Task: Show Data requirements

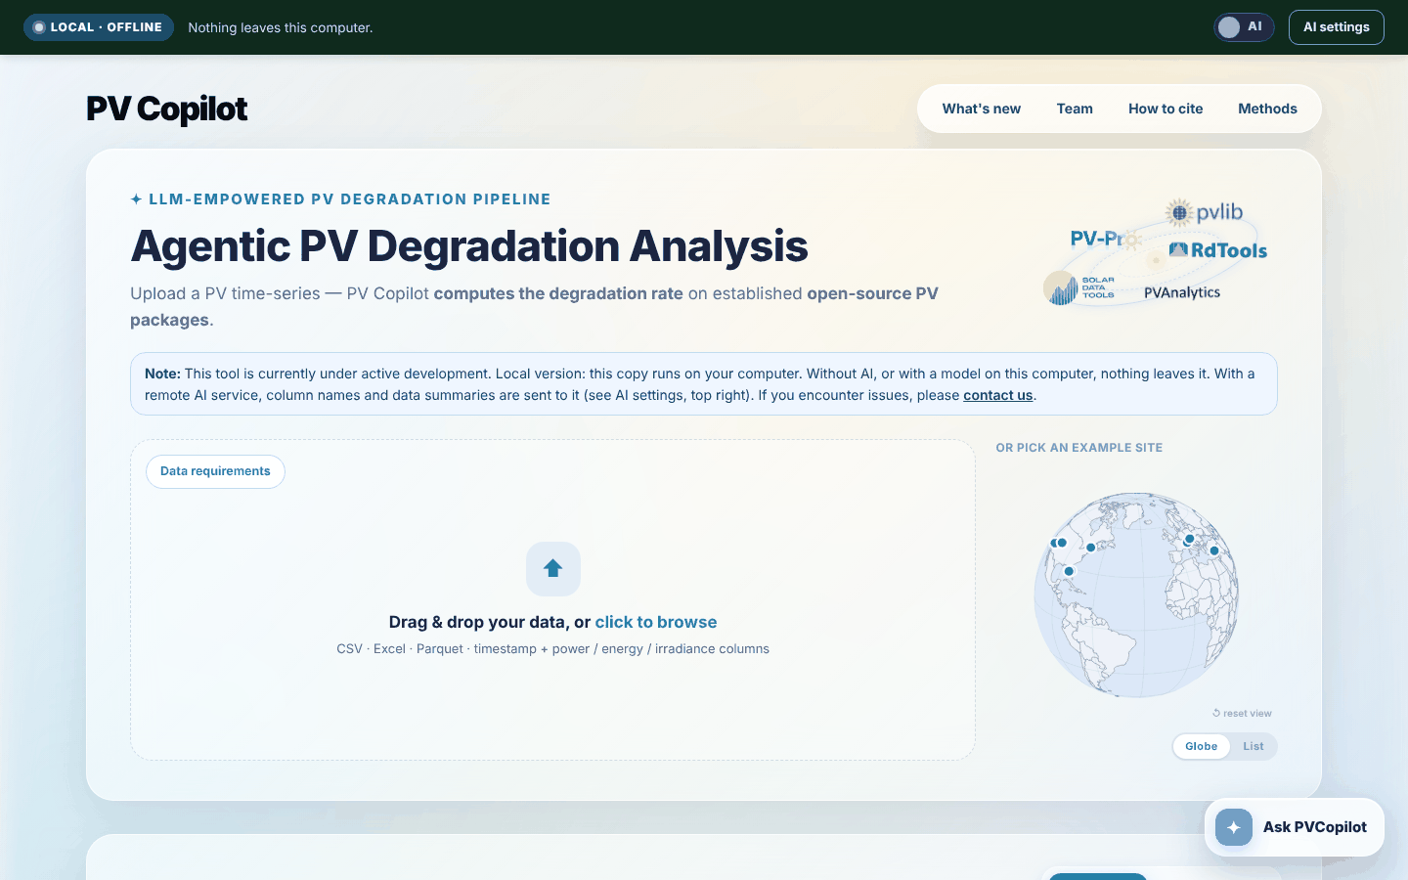Action: 215,471
